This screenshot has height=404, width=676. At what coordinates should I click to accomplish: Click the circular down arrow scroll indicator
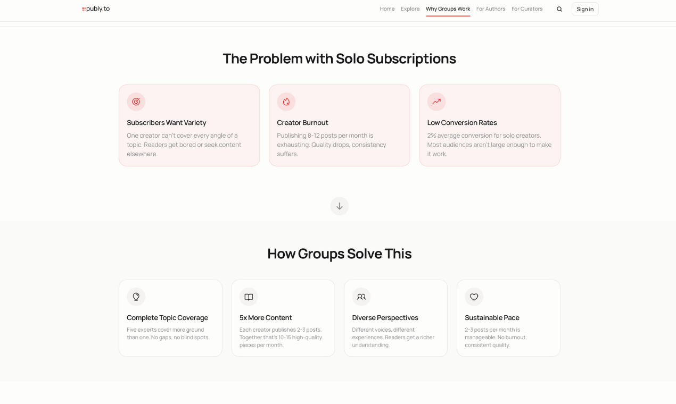click(339, 206)
